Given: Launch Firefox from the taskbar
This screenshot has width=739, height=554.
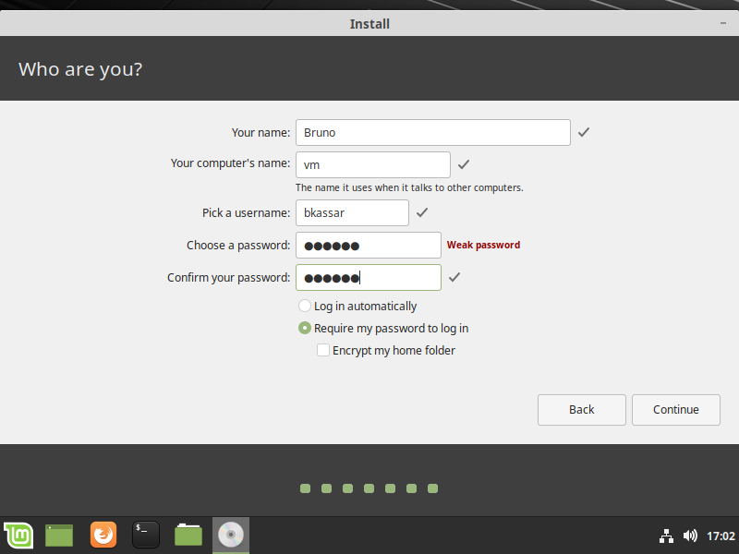Looking at the screenshot, I should [103, 535].
